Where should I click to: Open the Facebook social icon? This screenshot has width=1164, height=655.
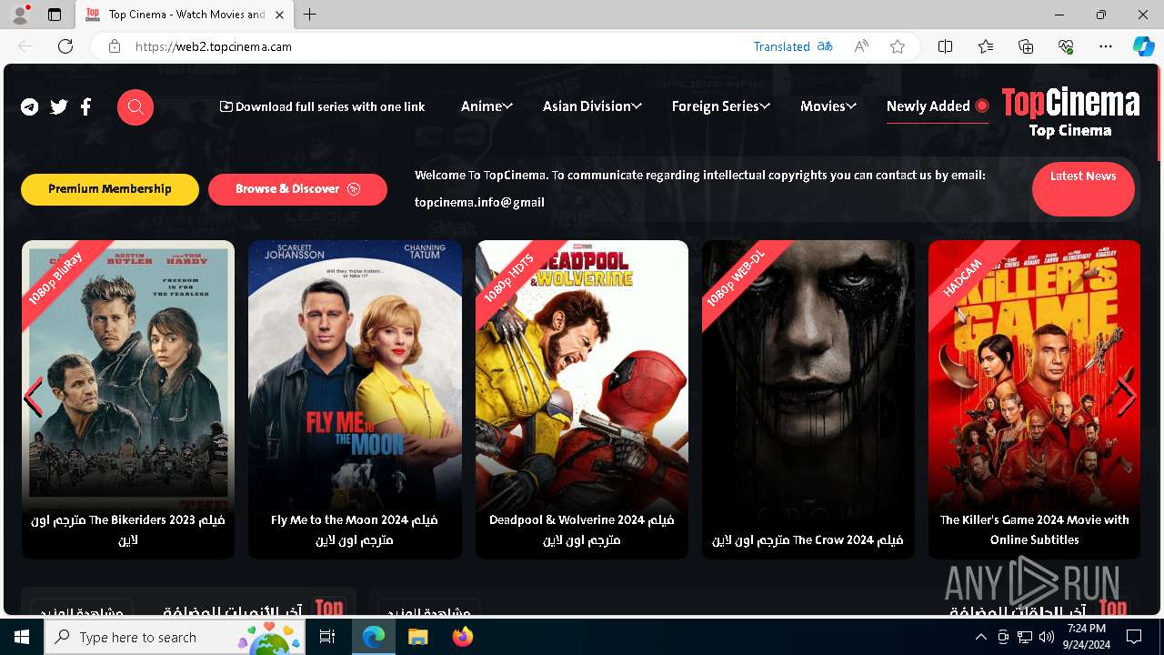[85, 106]
